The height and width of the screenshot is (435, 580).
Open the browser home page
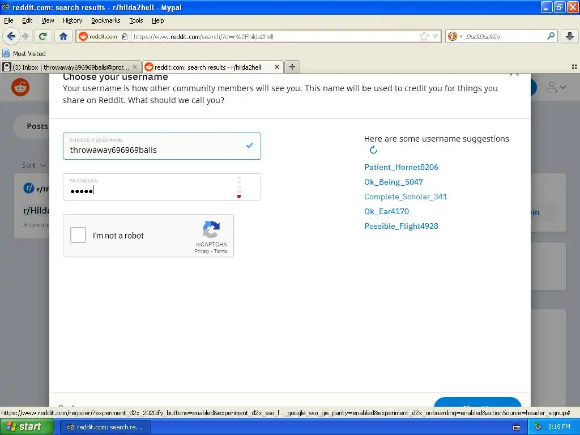pyautogui.click(x=63, y=36)
